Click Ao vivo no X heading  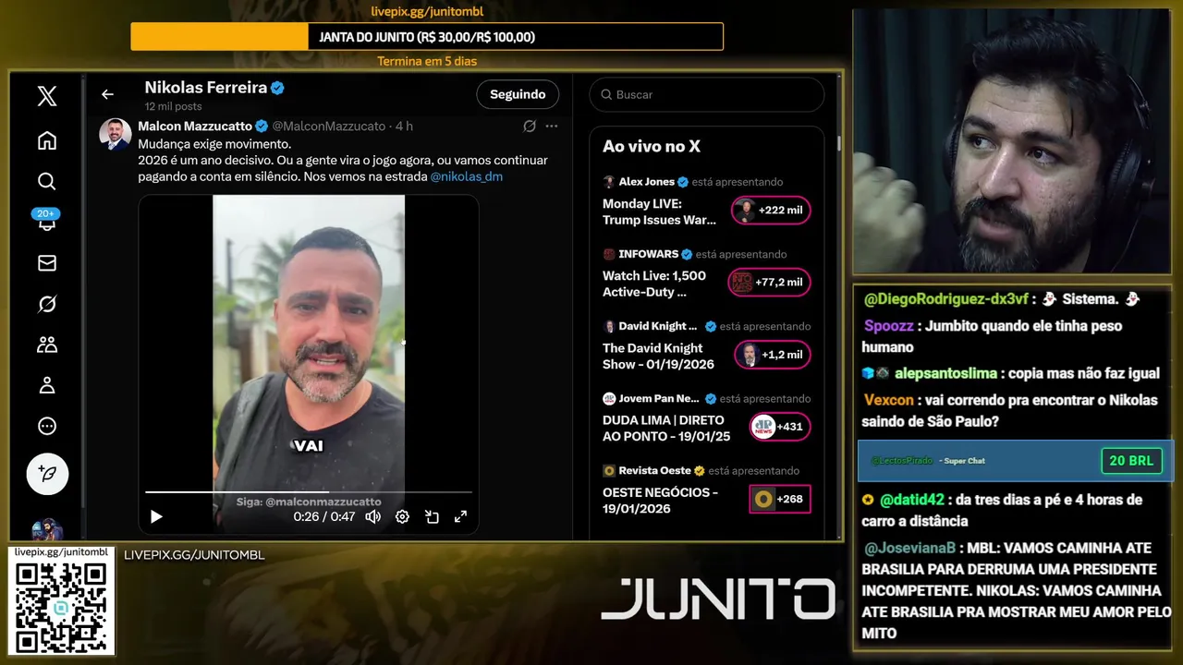pyautogui.click(x=652, y=146)
